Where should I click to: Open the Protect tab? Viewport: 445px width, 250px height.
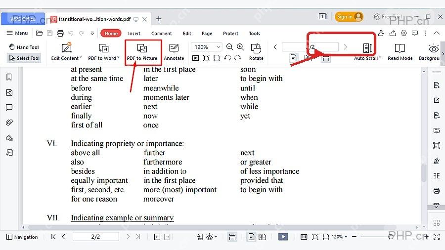pyautogui.click(x=230, y=34)
